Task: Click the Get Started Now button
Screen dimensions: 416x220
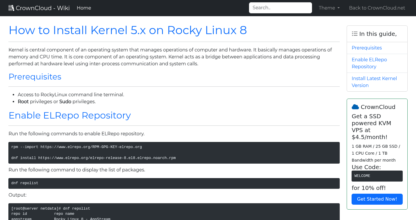Action: tap(377, 199)
